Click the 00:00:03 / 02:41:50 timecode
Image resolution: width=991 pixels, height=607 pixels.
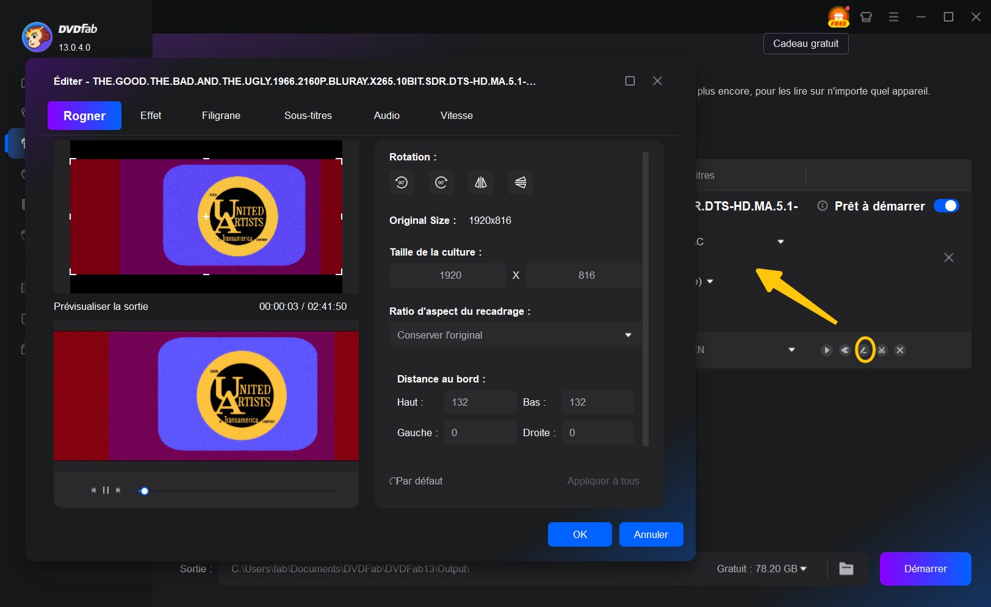(x=303, y=306)
